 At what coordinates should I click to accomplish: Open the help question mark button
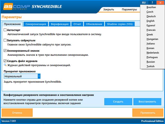[x=152, y=2]
